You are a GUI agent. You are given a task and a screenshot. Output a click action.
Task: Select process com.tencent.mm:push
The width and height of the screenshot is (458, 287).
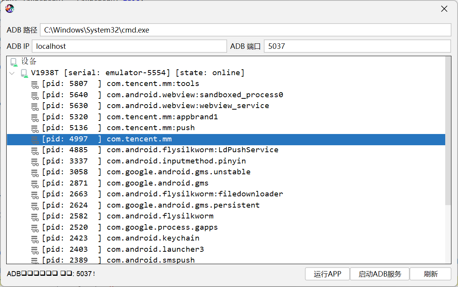(118, 128)
